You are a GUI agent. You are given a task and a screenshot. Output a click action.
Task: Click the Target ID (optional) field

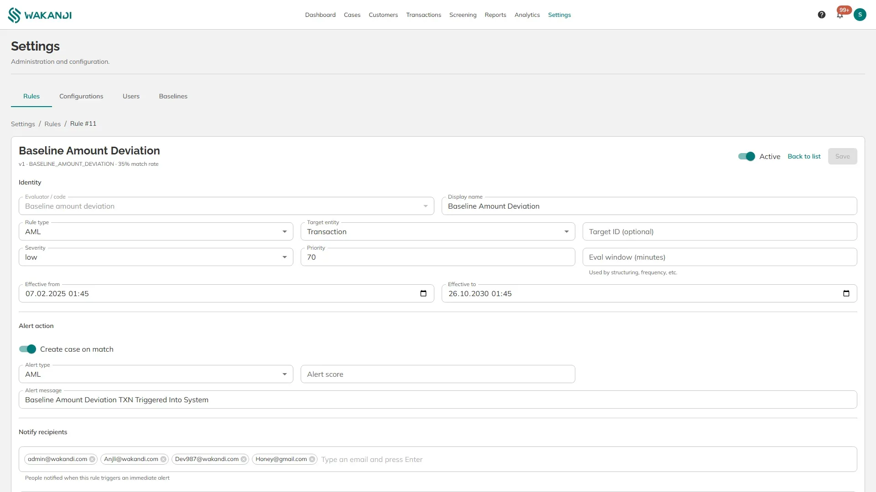[720, 231]
